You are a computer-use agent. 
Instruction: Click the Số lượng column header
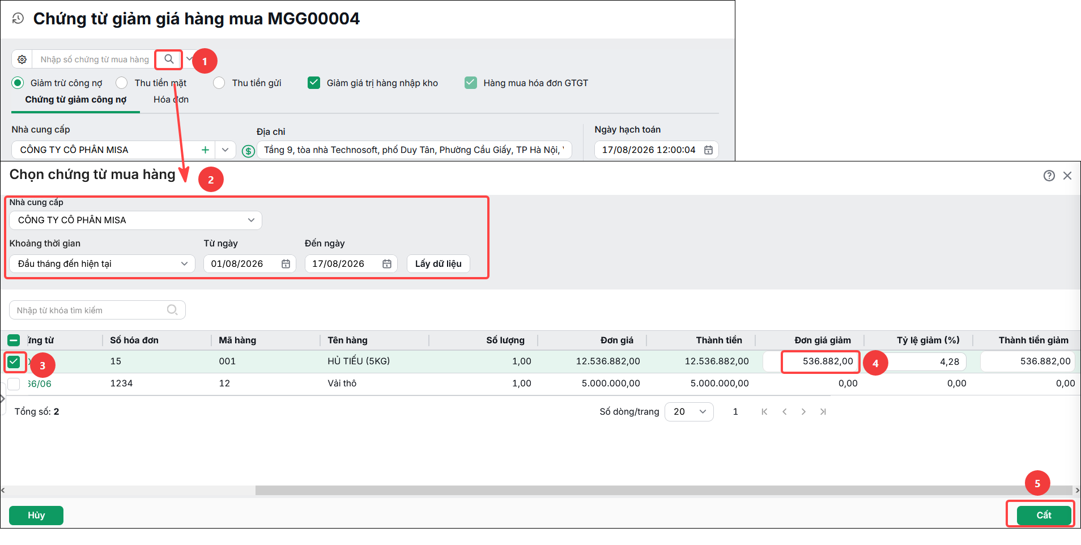click(x=505, y=340)
